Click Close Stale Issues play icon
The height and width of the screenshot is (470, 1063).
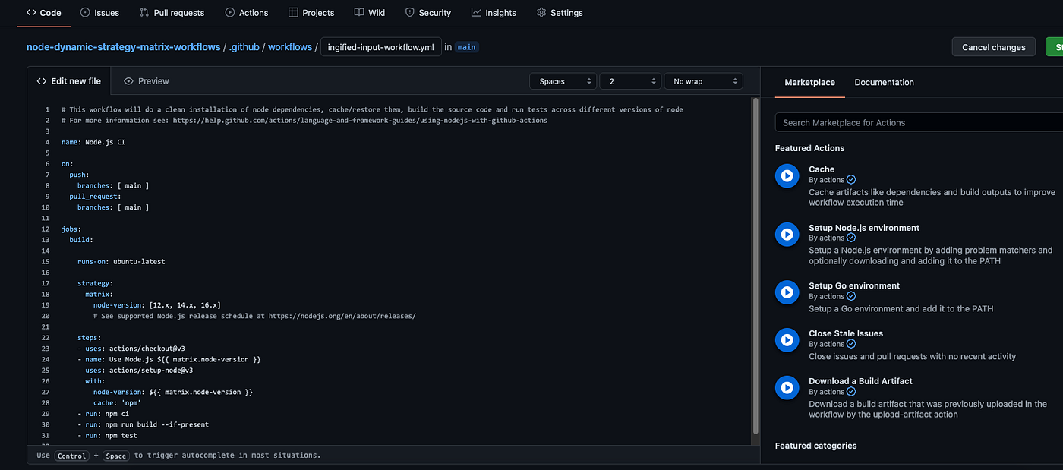(787, 340)
